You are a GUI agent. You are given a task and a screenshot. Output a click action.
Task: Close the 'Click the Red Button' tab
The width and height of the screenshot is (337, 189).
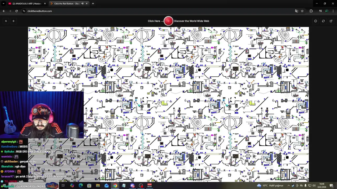pos(87,4)
